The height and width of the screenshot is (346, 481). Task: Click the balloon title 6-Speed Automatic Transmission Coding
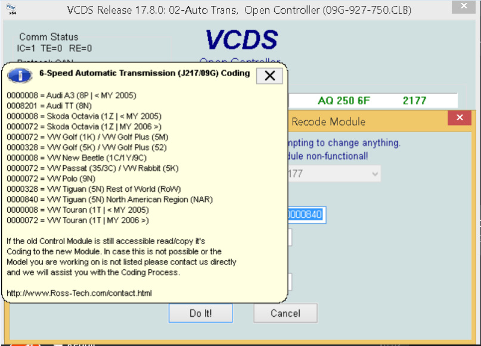(x=144, y=73)
